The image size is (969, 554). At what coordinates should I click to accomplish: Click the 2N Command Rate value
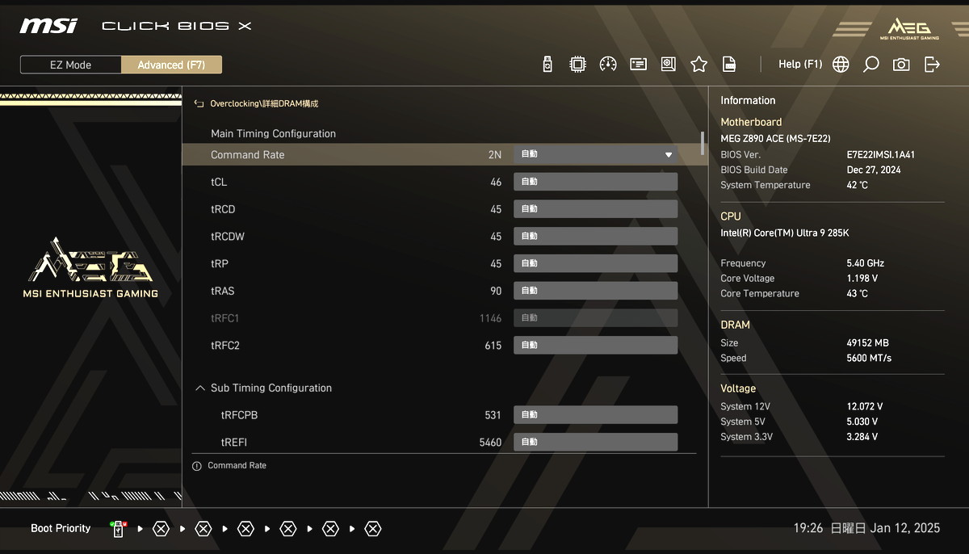click(495, 155)
